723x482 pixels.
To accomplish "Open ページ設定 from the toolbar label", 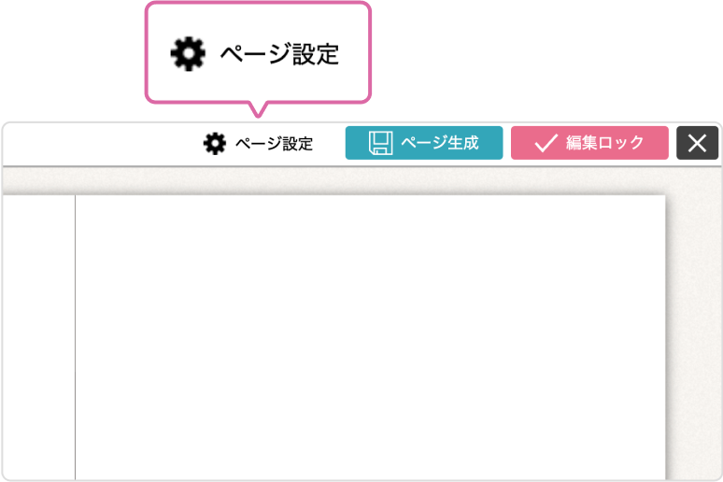I will tap(274, 144).
